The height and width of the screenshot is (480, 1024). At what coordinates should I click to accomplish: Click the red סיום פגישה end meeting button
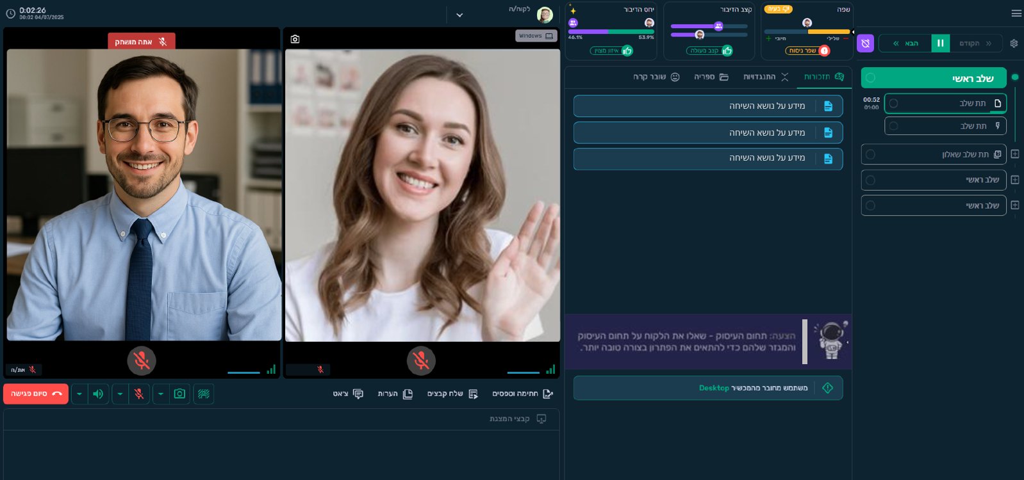36,394
